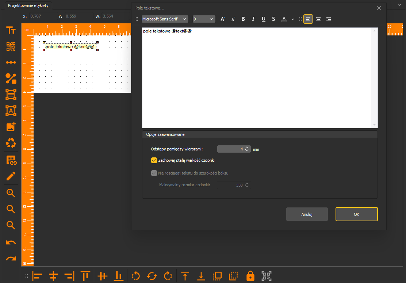Viewport: 406px width, 283px height.
Task: Expand the top-right chevron menu
Action: tap(400, 5)
